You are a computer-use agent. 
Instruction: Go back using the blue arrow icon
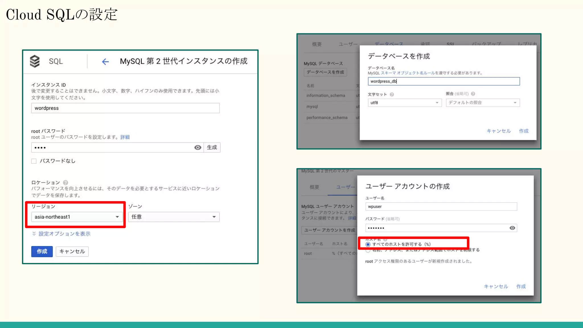pos(105,61)
